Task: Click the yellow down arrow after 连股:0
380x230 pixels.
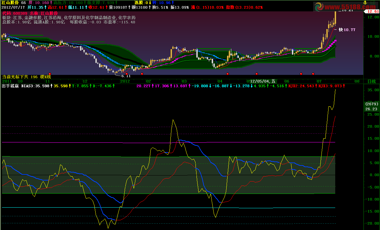Action: 150,2
